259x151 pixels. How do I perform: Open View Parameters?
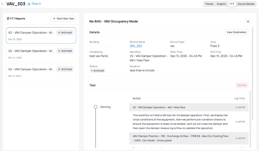[x=236, y=32]
